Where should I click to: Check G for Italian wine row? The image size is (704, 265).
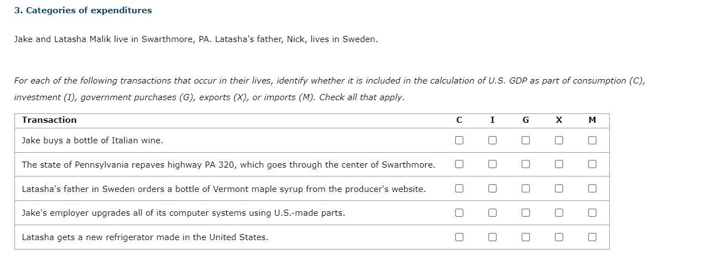(x=526, y=140)
